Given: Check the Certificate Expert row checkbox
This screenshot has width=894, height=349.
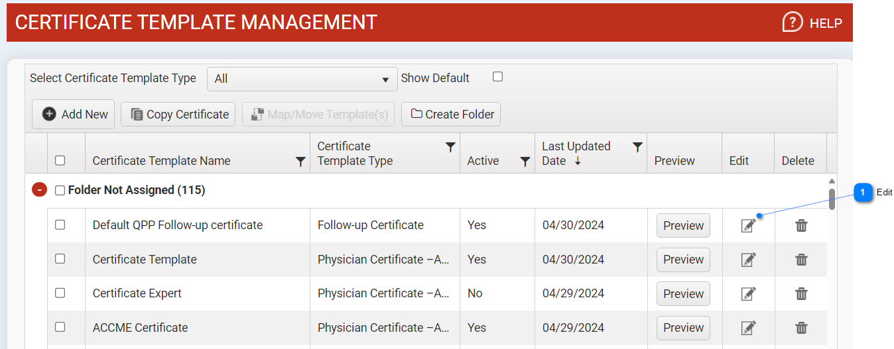Looking at the screenshot, I should click(60, 293).
